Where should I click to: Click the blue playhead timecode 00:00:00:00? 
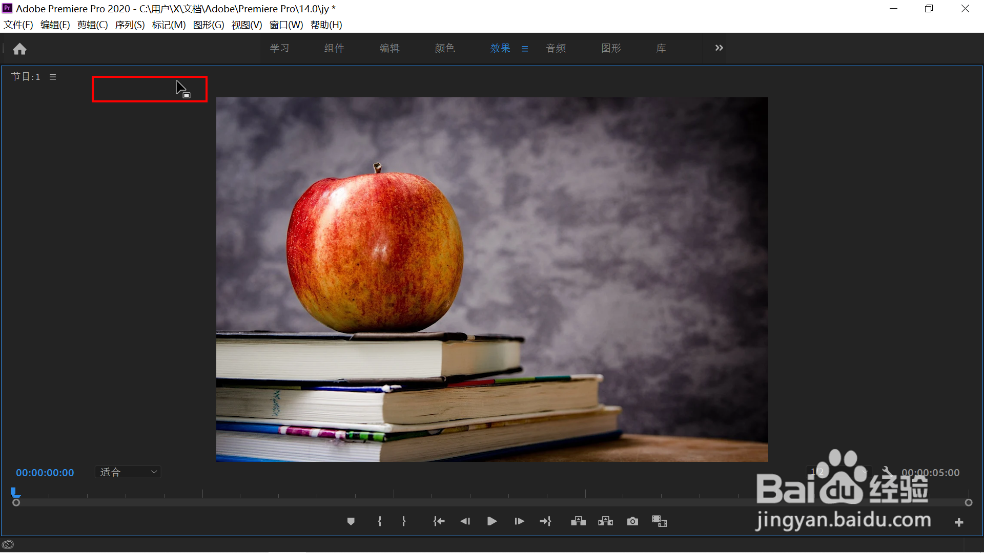tap(45, 473)
